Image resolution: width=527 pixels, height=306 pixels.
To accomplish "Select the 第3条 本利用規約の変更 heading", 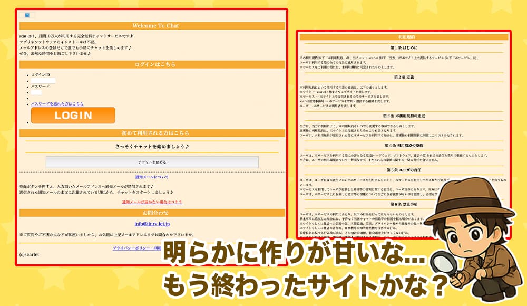I will coord(404,116).
